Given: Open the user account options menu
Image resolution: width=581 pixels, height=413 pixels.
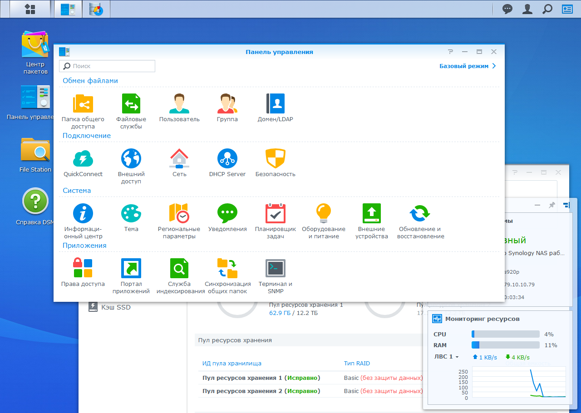Looking at the screenshot, I should 527,9.
